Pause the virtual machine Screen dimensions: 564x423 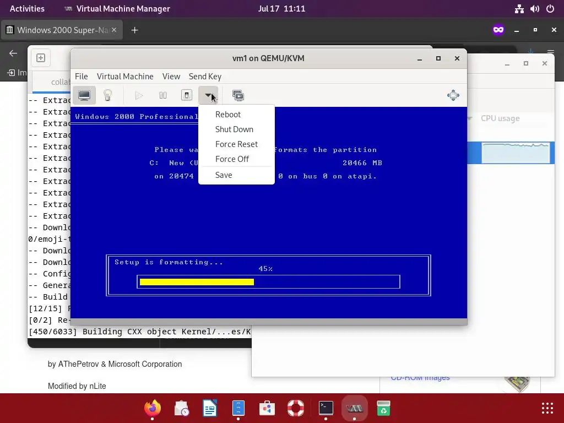click(162, 95)
